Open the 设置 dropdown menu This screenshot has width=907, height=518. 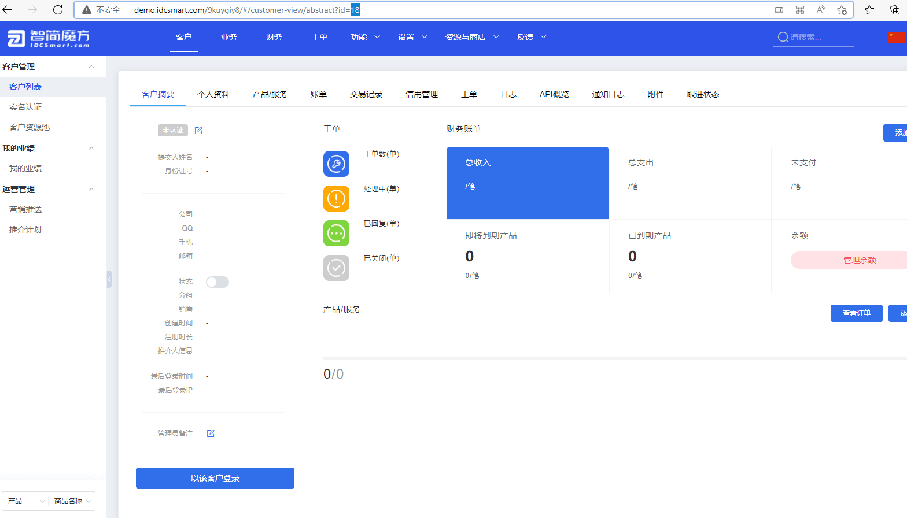pyautogui.click(x=412, y=37)
